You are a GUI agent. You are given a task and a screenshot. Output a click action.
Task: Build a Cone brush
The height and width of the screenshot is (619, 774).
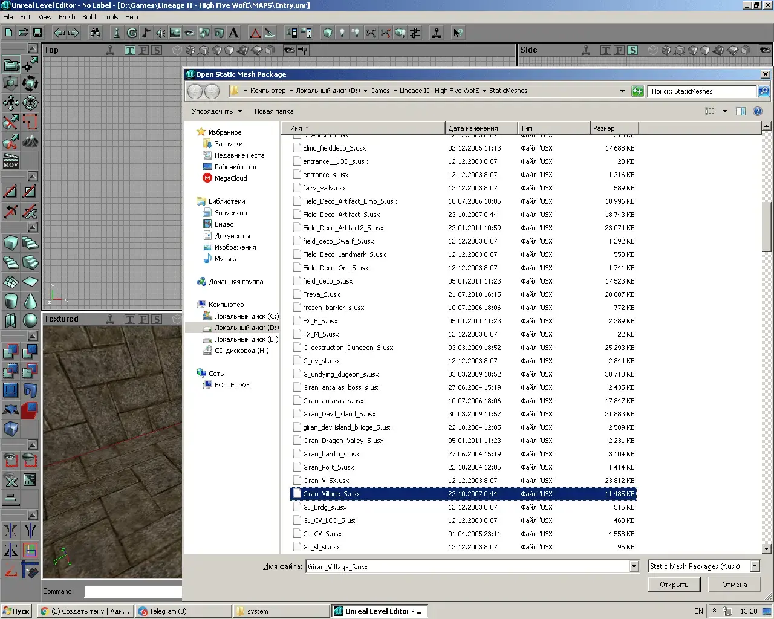pos(30,301)
